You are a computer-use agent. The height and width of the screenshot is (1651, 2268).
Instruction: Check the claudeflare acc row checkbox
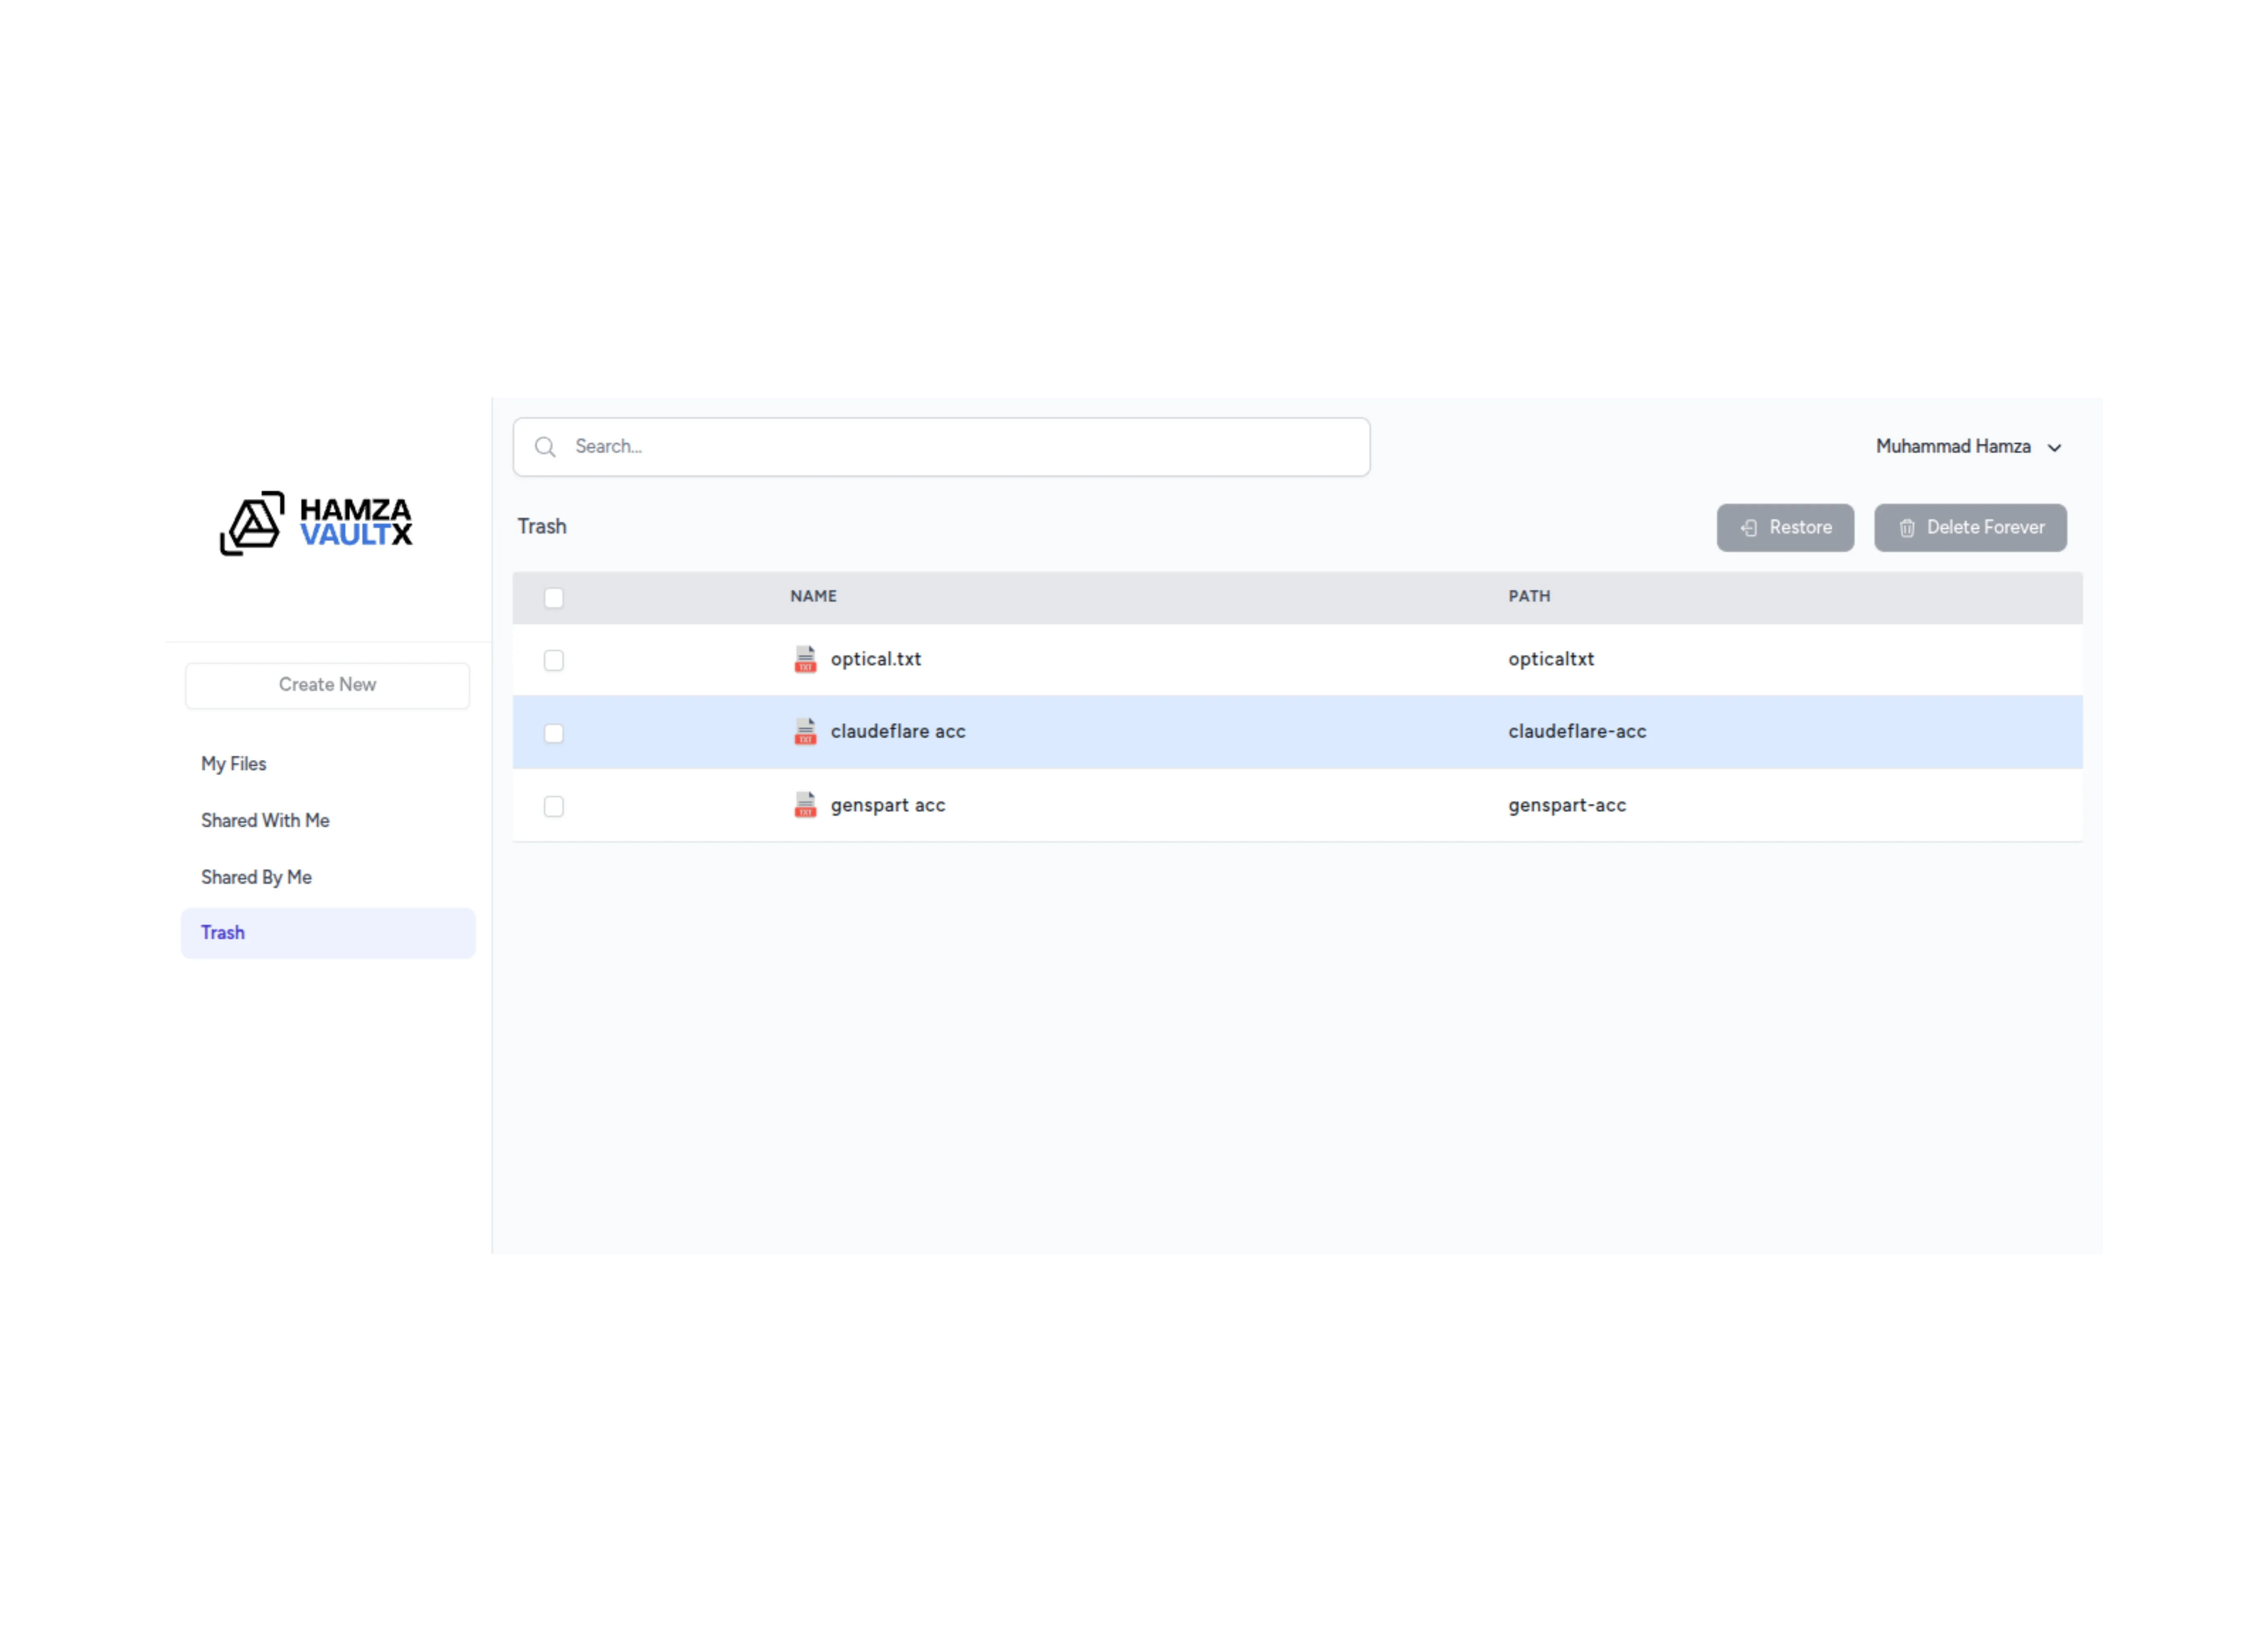pyautogui.click(x=554, y=733)
